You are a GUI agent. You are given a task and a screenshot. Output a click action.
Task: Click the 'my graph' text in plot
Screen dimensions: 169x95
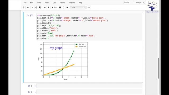coord(56,48)
